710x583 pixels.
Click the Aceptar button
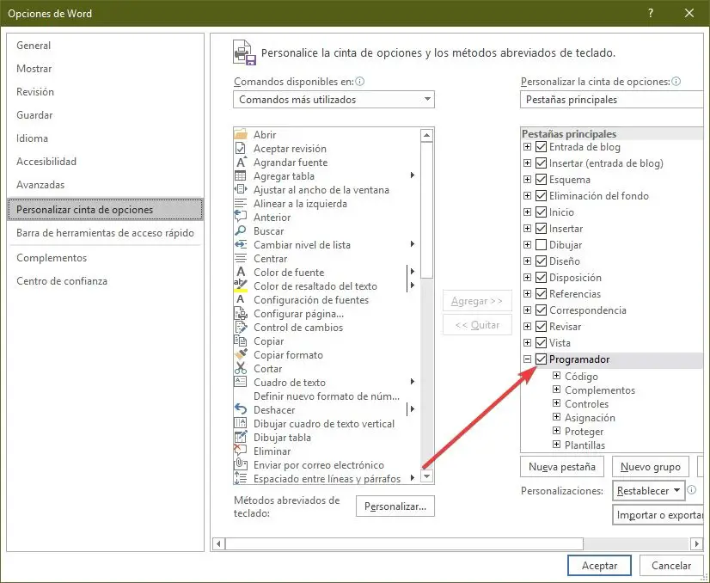(599, 566)
